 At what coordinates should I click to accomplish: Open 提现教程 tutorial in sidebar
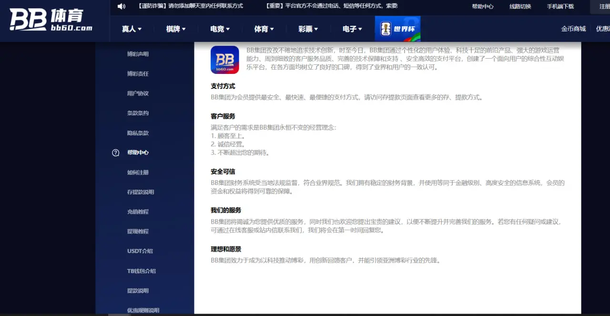[x=138, y=232]
